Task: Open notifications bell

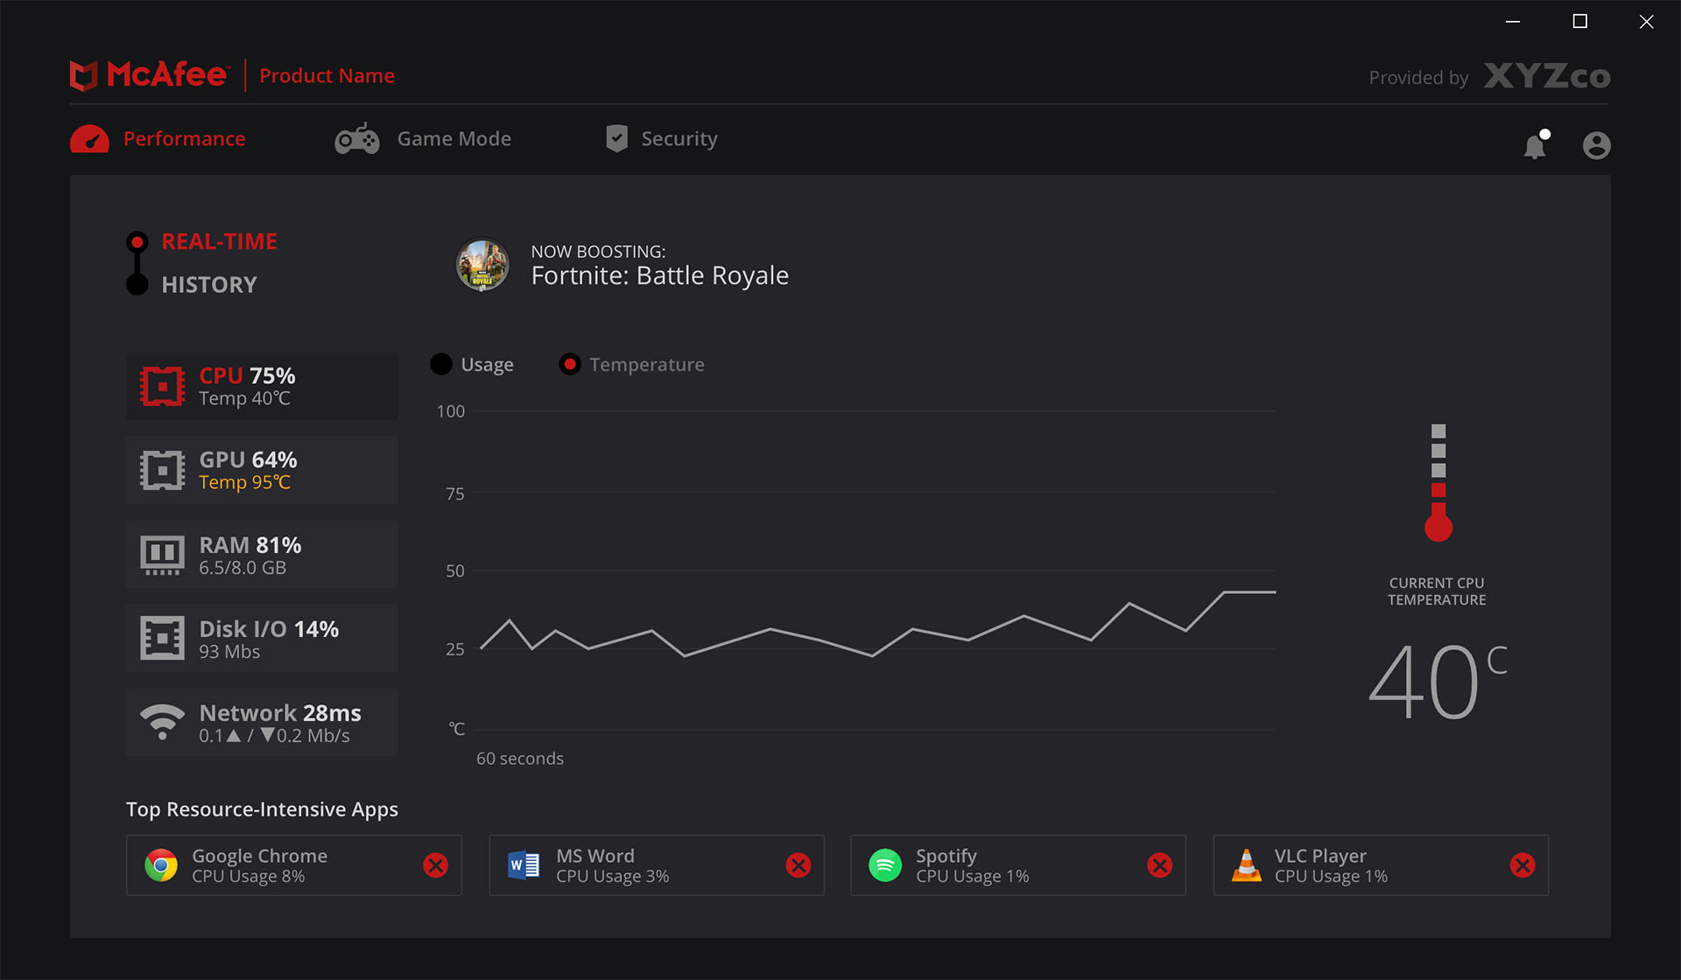Action: (x=1536, y=144)
